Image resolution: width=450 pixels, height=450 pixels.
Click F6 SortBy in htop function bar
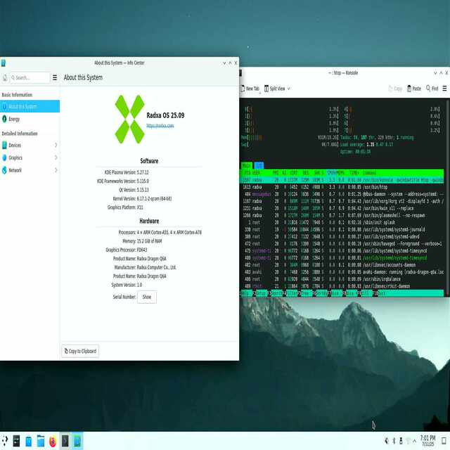point(321,293)
